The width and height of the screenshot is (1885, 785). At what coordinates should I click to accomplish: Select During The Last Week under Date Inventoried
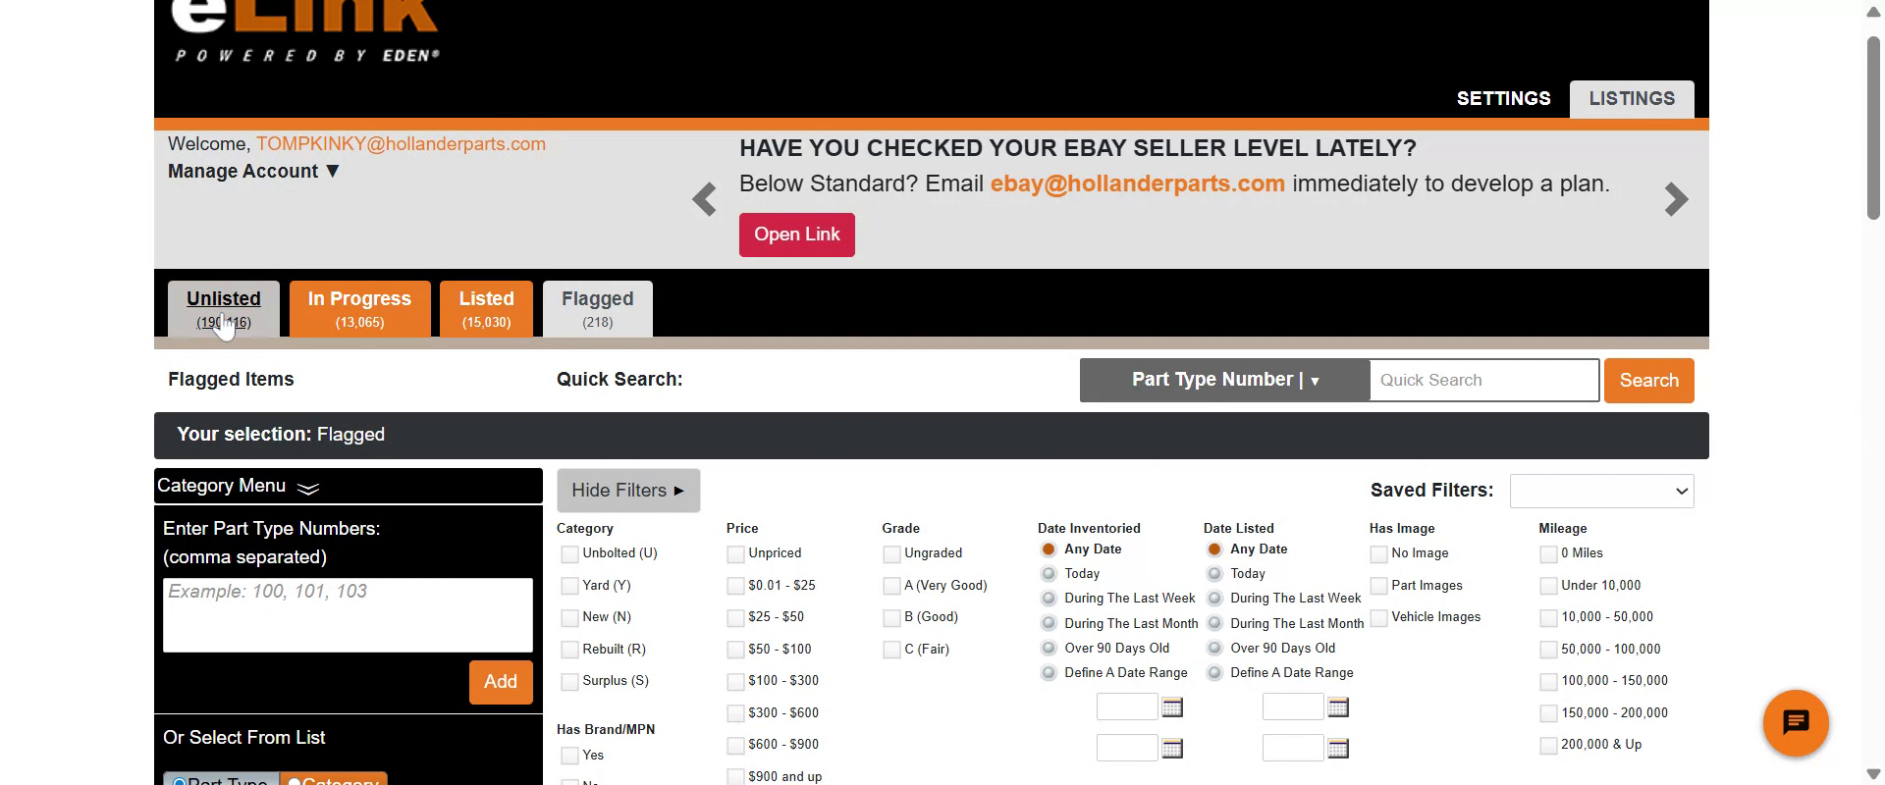[x=1049, y=599]
